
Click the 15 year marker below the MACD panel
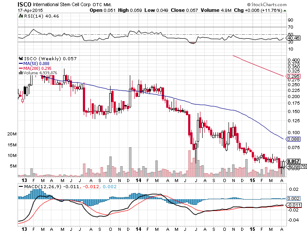point(253,229)
